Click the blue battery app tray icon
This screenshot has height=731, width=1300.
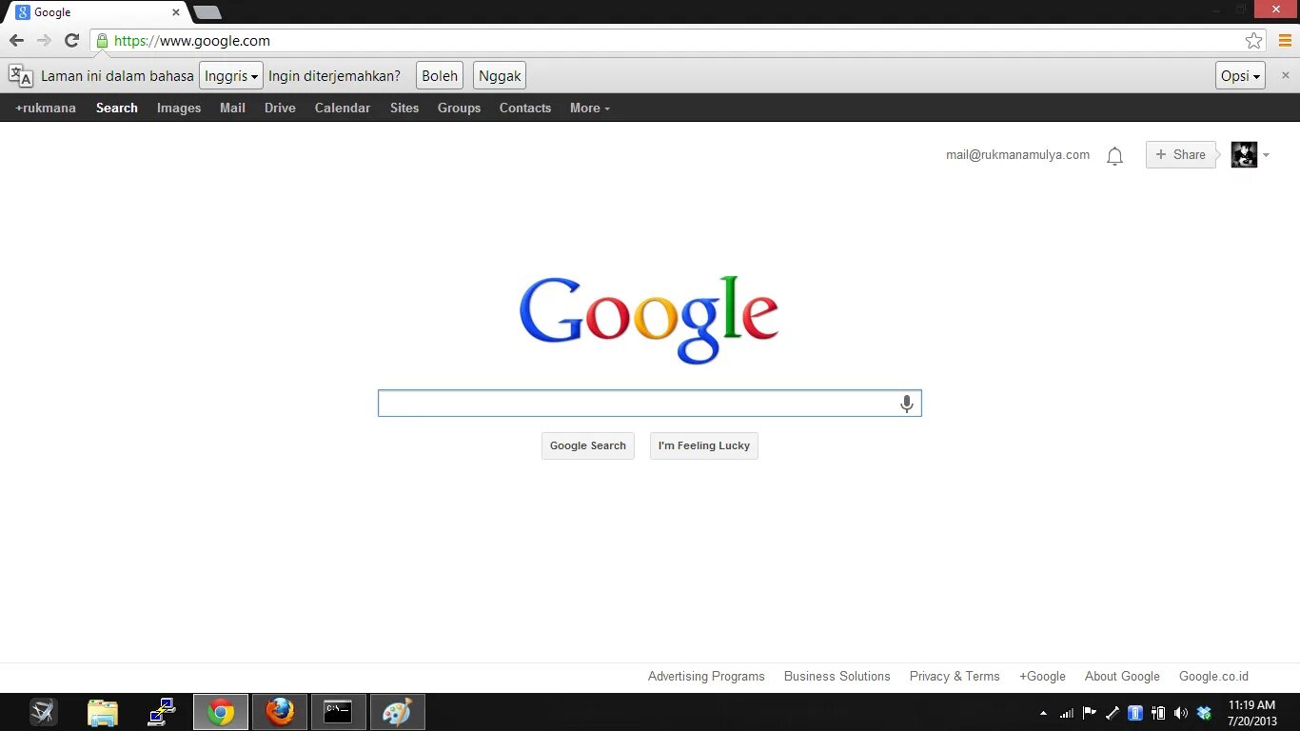click(x=1134, y=713)
